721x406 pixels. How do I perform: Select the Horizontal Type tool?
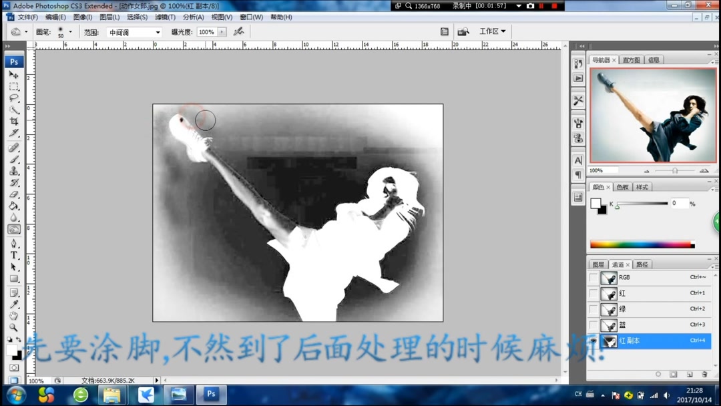click(x=14, y=255)
